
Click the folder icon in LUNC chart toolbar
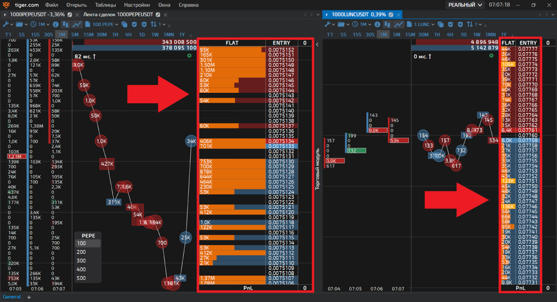tap(341, 24)
